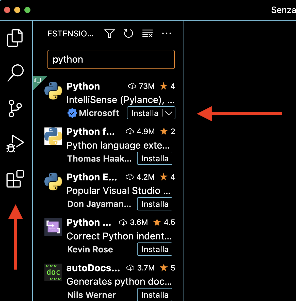
Task: Clear extensions search results icon
Action: tap(147, 33)
